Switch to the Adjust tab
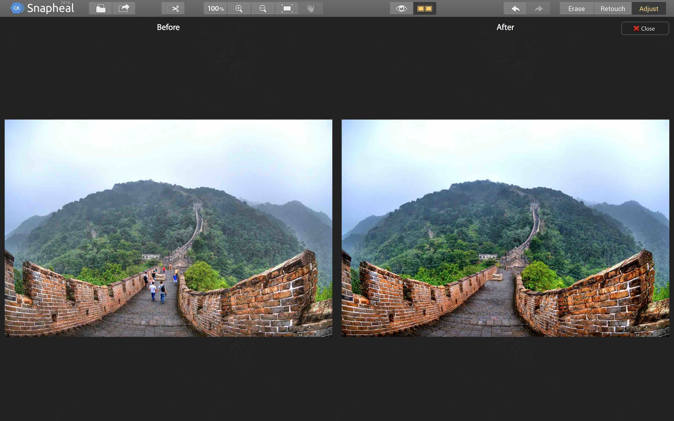Image resolution: width=674 pixels, height=421 pixels. pos(649,8)
